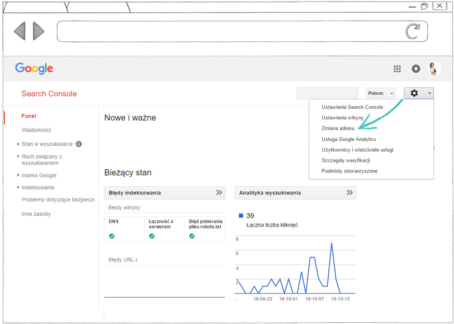Click Łączność z serwerem label
This screenshot has height=324, width=454.
161,224
